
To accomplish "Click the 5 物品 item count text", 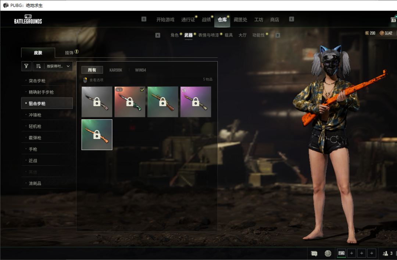I will tap(208, 79).
